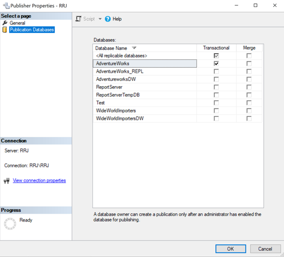
Task: Toggle Merge for All replicable databases
Action: pyautogui.click(x=249, y=56)
